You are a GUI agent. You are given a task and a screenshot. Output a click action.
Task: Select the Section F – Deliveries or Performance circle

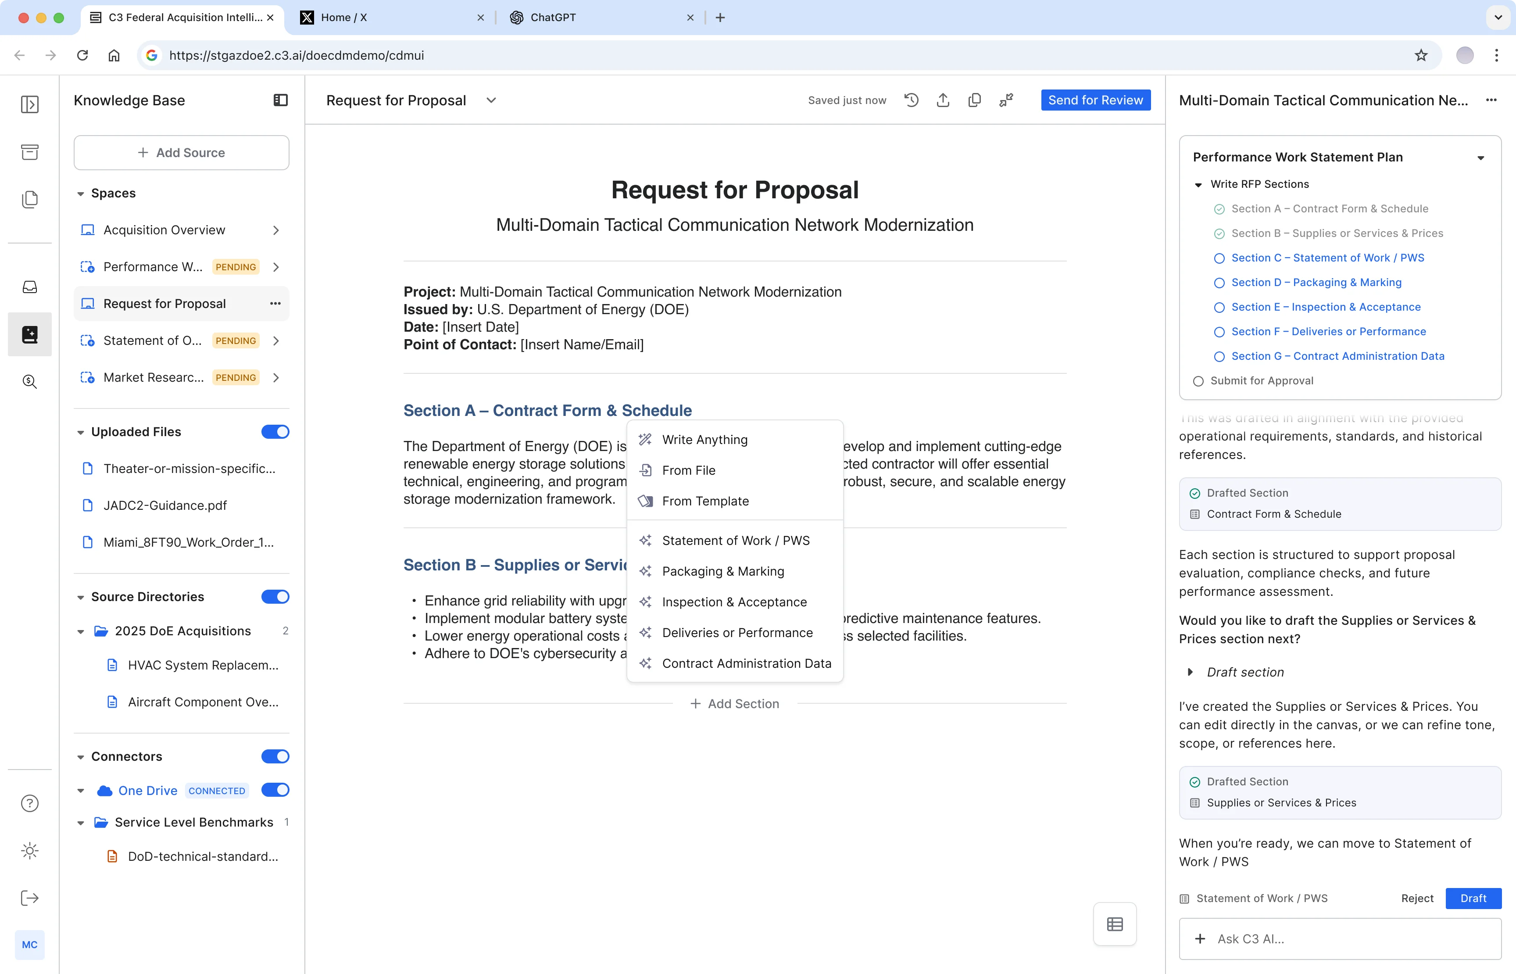pyautogui.click(x=1219, y=332)
